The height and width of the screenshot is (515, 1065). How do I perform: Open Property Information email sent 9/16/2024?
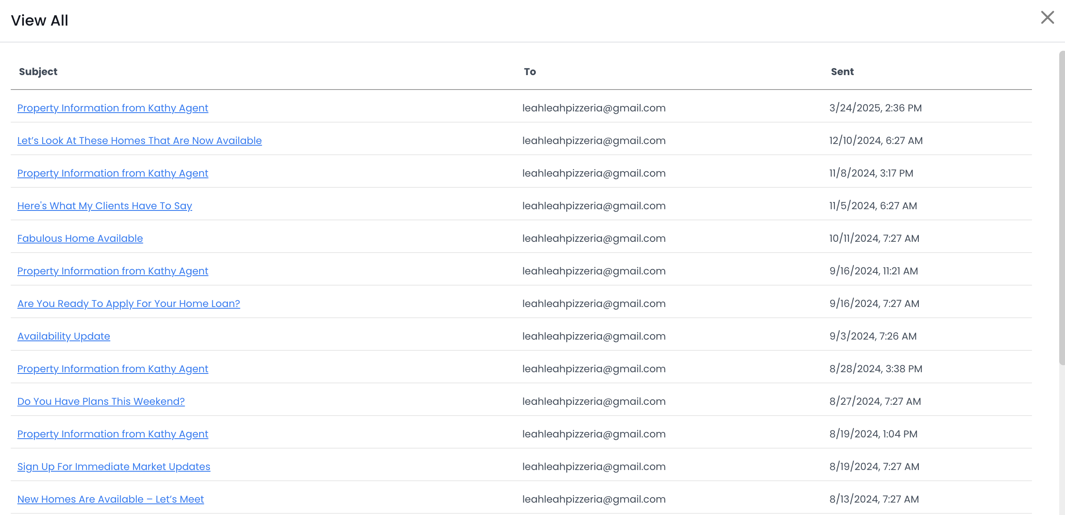(112, 272)
